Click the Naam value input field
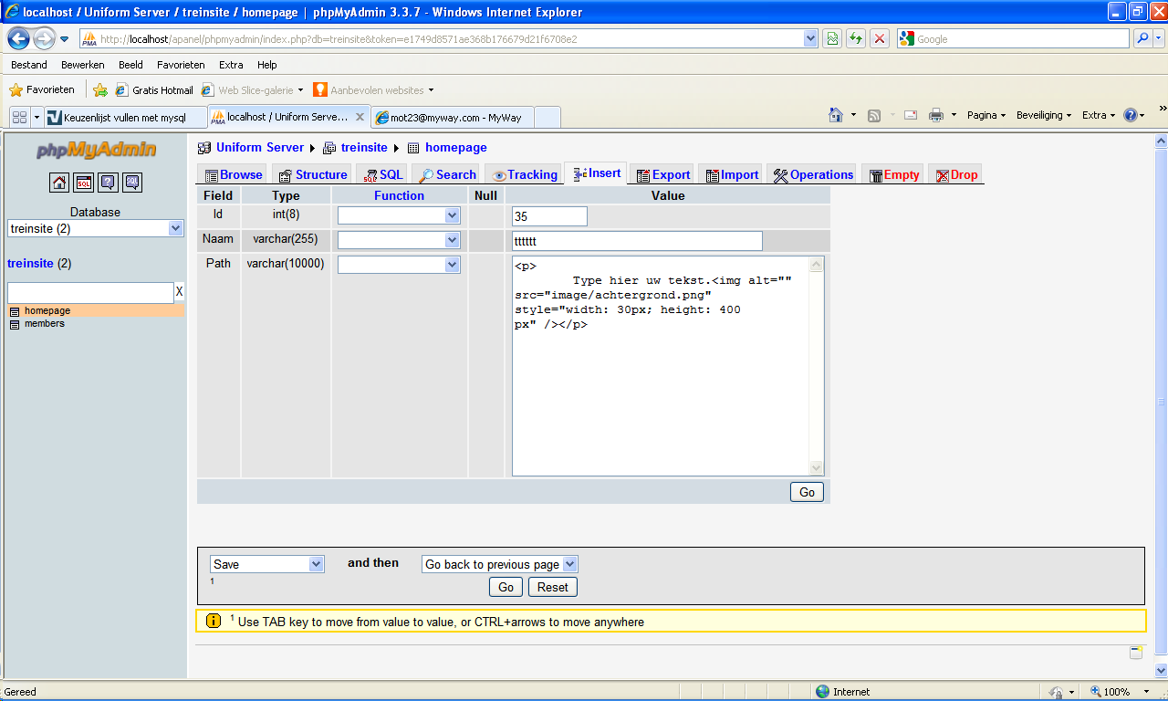 (637, 241)
